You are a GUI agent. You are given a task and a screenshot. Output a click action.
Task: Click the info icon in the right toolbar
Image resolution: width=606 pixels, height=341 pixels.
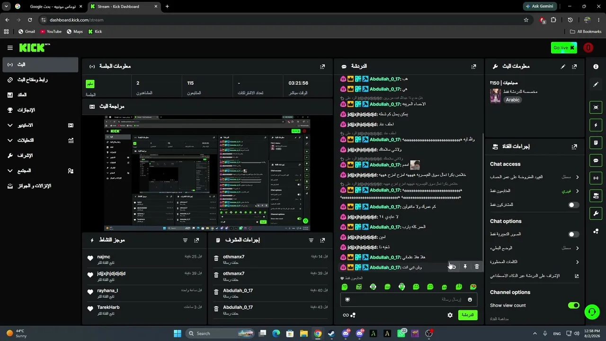[596, 67]
